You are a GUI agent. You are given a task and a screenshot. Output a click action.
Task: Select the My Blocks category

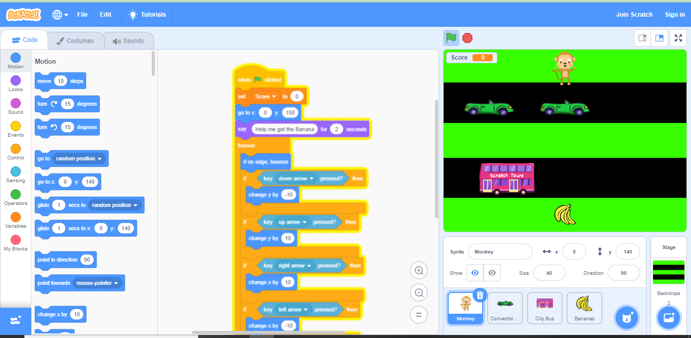16,243
